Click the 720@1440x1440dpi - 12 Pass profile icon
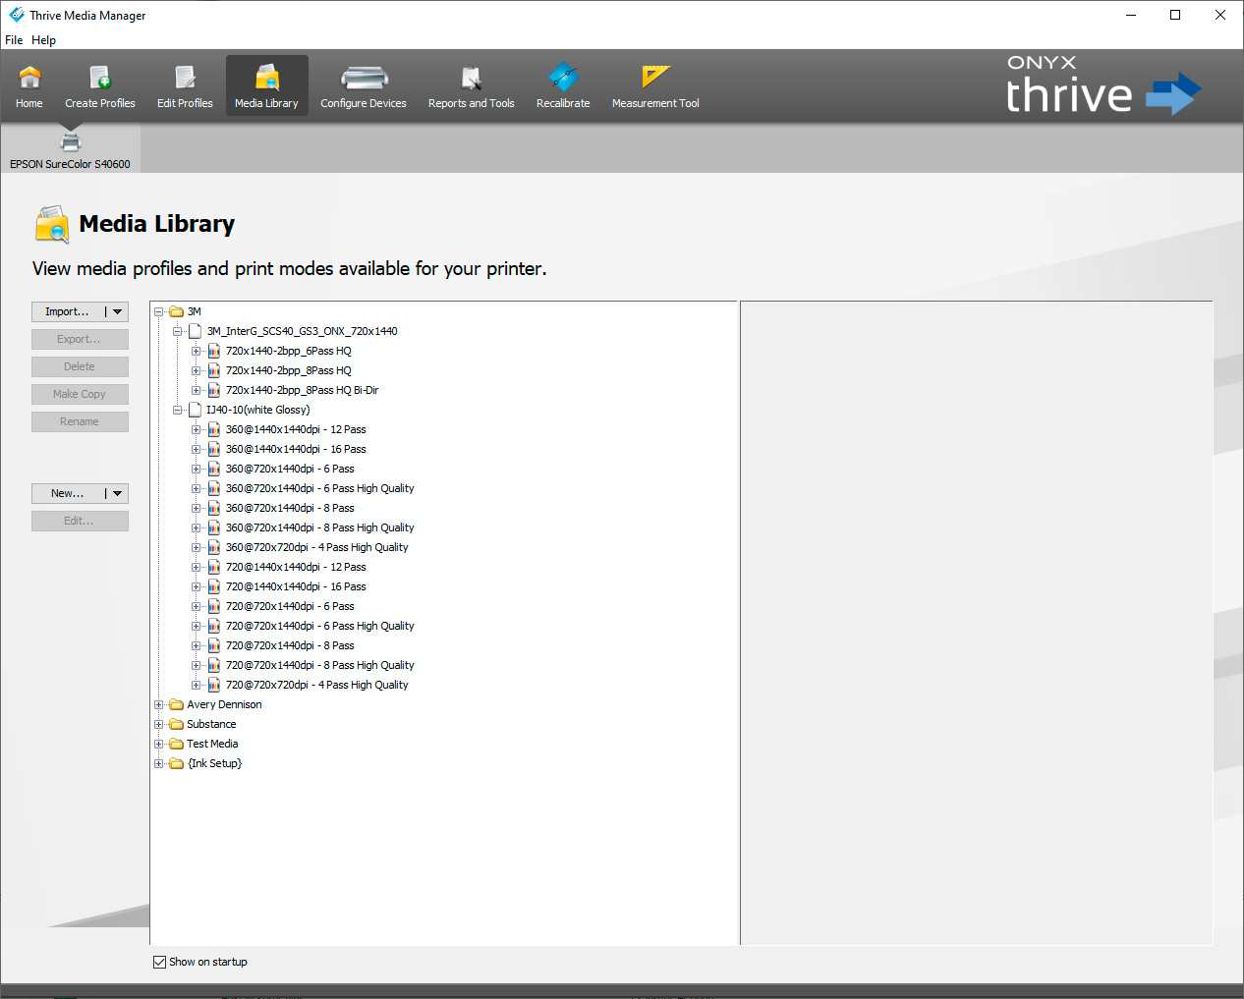Viewport: 1244px width, 999px height. 214,567
